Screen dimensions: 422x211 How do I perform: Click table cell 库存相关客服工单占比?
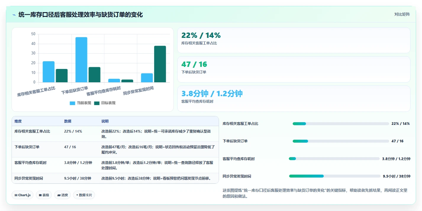(x=32, y=131)
